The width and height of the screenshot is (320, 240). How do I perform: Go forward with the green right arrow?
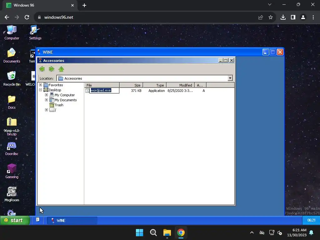tap(52, 69)
